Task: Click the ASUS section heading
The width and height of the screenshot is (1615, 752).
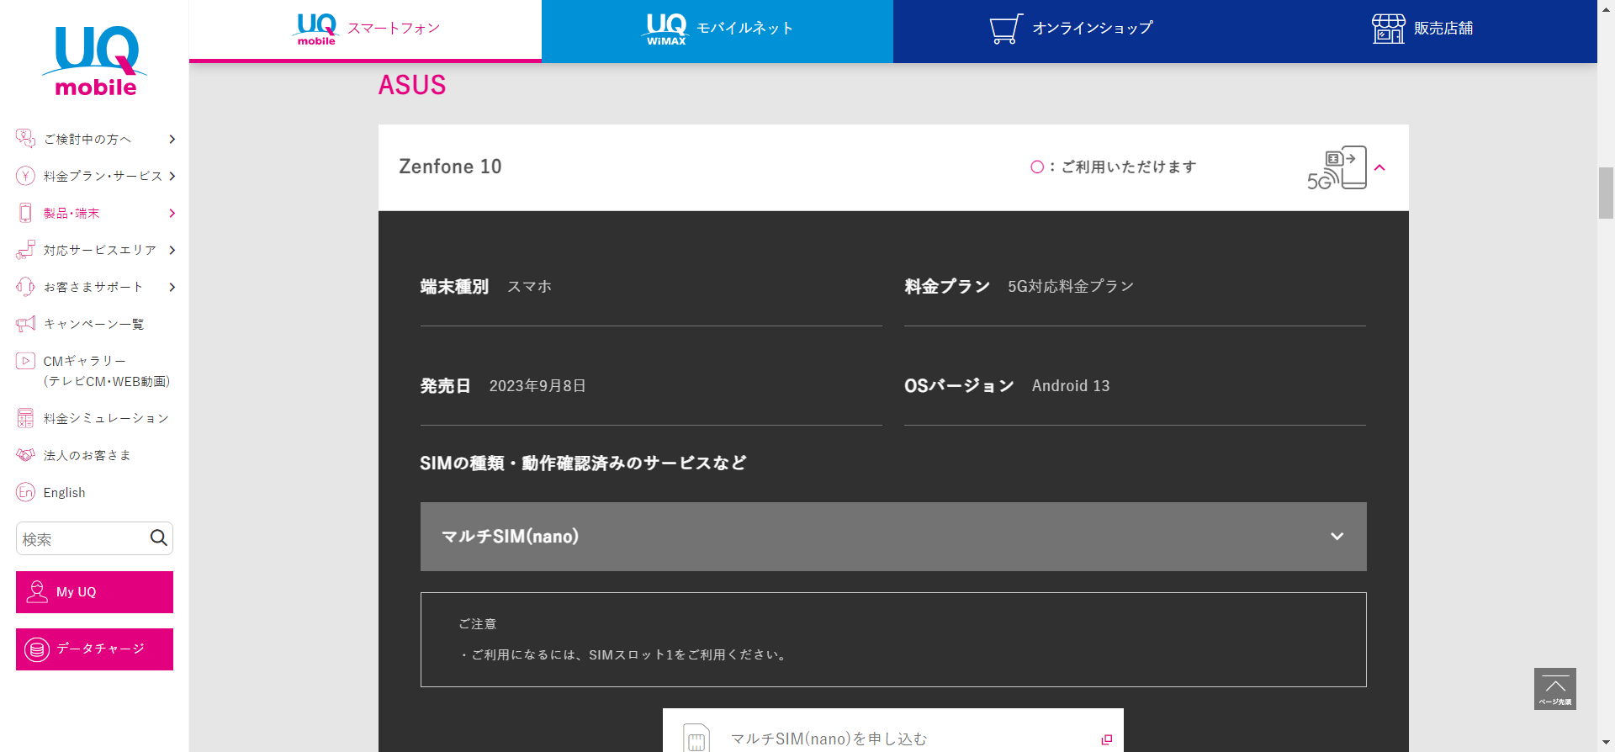Action: coord(412,85)
